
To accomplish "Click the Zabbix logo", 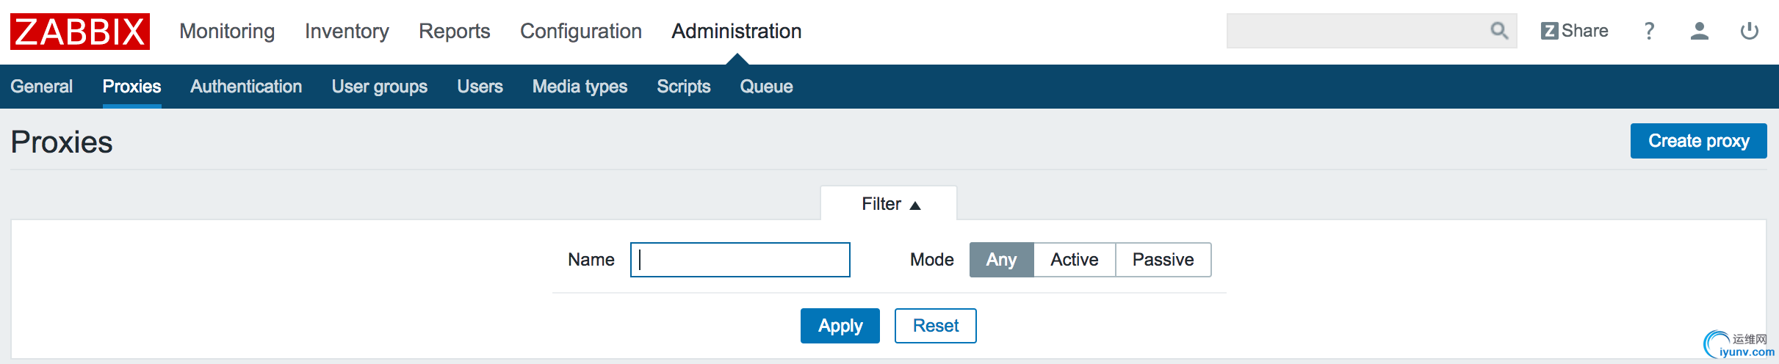I will [x=80, y=32].
